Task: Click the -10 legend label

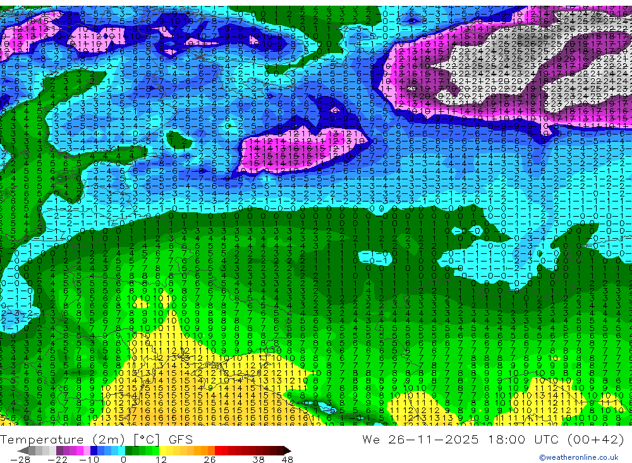Action: [x=89, y=459]
